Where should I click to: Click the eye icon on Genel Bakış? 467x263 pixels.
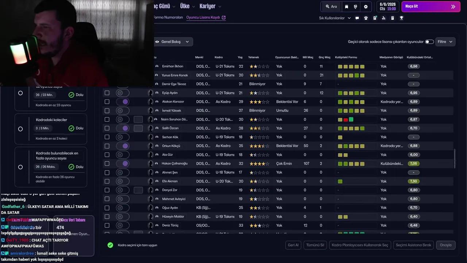(x=157, y=42)
